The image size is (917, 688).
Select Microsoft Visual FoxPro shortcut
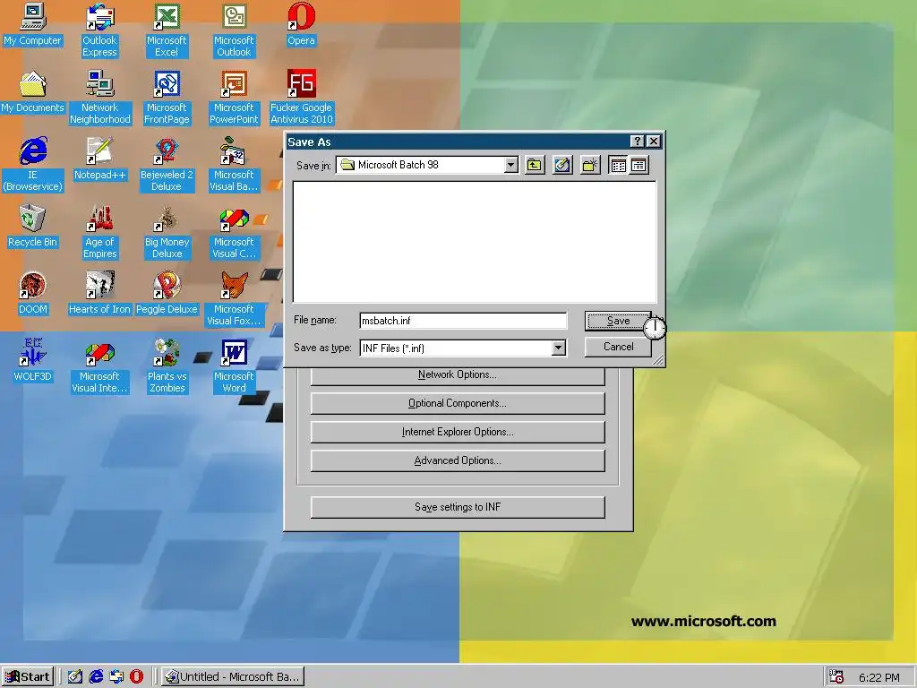click(234, 299)
